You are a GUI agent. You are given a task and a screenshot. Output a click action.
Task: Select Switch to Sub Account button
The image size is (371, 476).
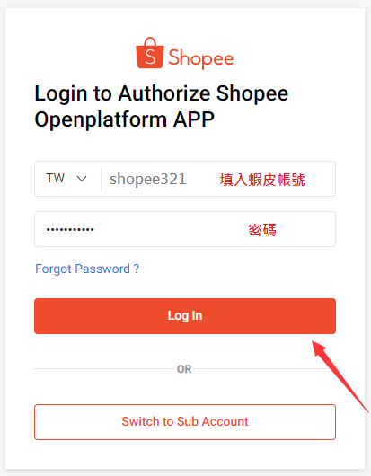pos(185,422)
